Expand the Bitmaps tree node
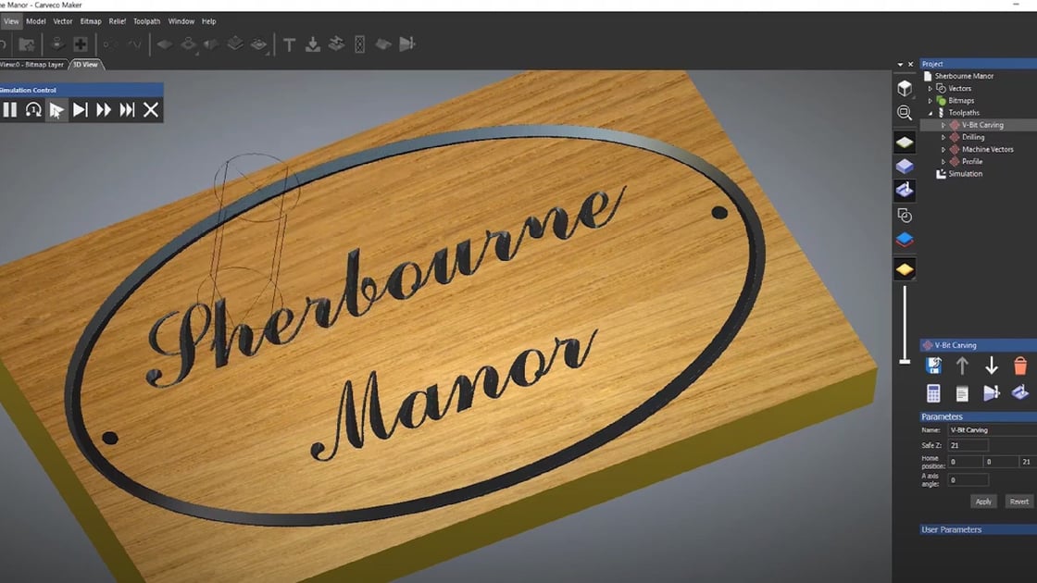The image size is (1037, 583). [929, 100]
